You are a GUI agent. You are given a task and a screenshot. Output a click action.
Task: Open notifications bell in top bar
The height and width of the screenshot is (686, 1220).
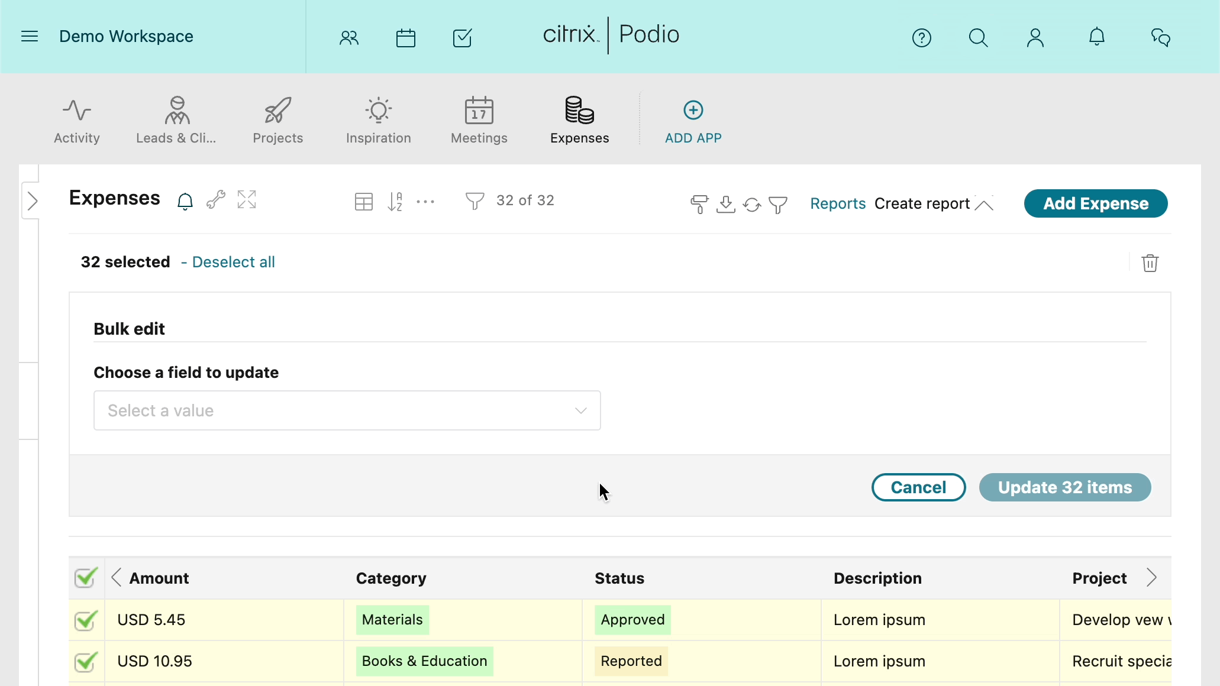[x=1097, y=37]
